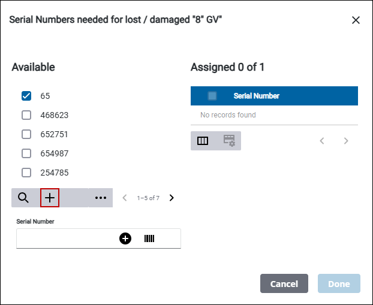Go to previous page of available serials
This screenshot has width=373, height=305.
[125, 198]
